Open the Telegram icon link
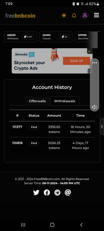The image size is (104, 231). (57, 193)
